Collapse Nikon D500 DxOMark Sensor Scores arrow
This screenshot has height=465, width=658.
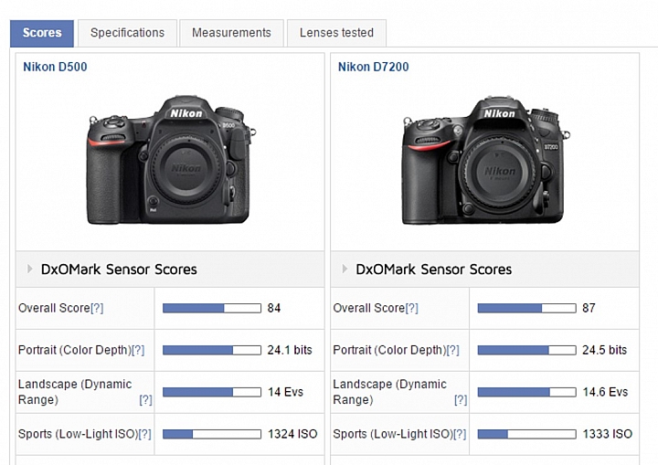[x=29, y=269]
